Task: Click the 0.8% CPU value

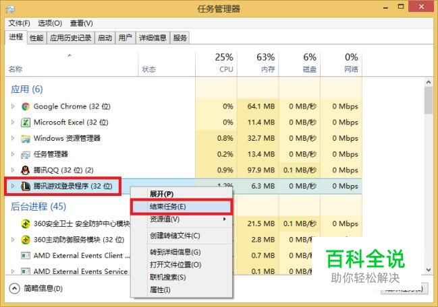Action: [x=225, y=139]
